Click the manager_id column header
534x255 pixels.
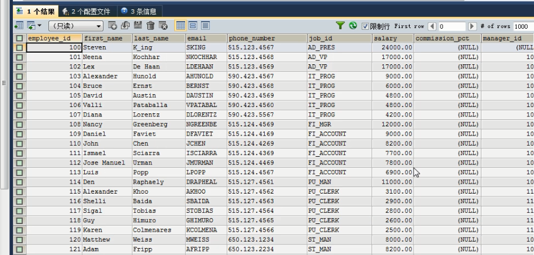pos(508,38)
